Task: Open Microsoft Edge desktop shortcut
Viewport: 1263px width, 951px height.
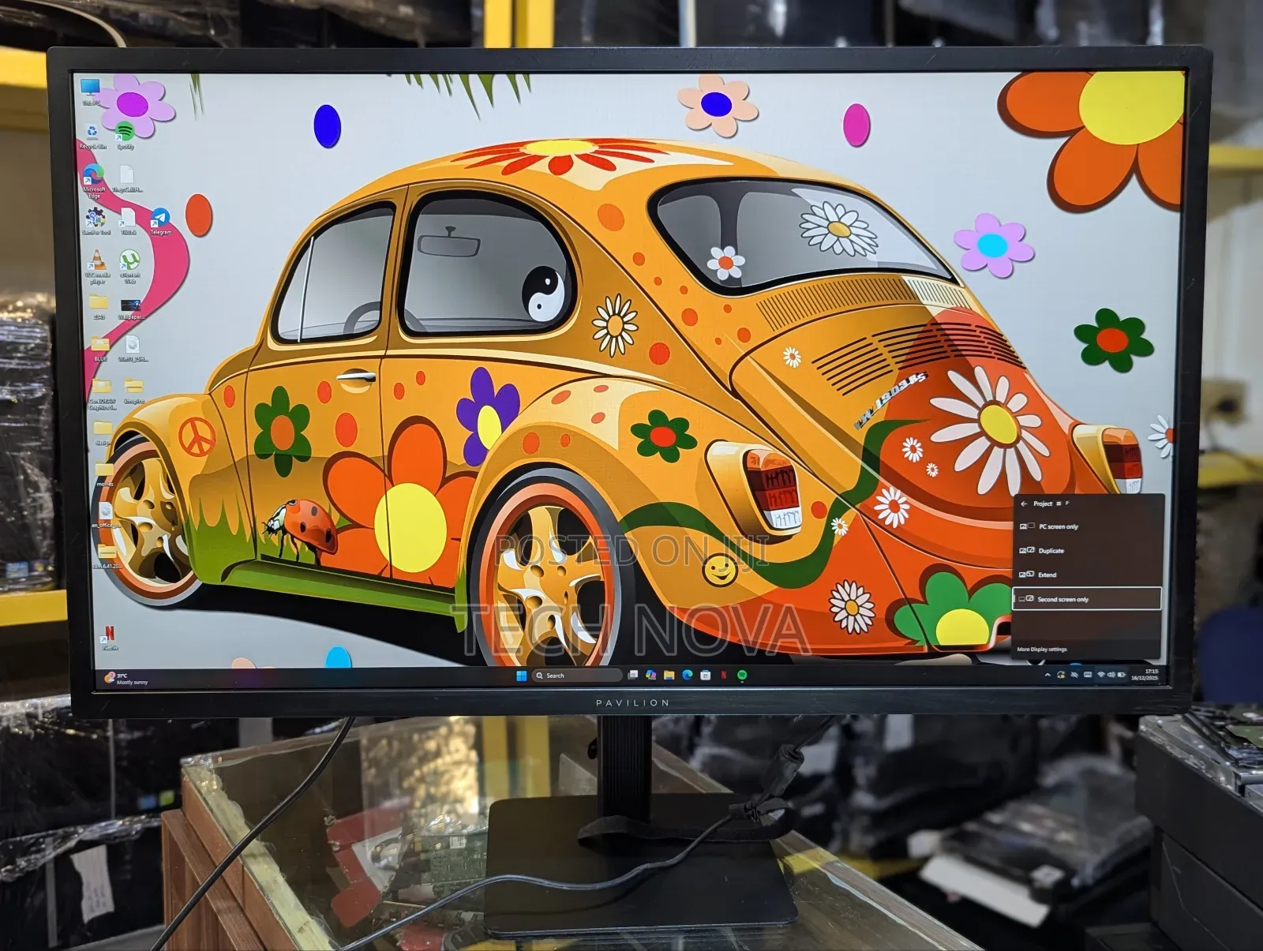Action: 93,180
